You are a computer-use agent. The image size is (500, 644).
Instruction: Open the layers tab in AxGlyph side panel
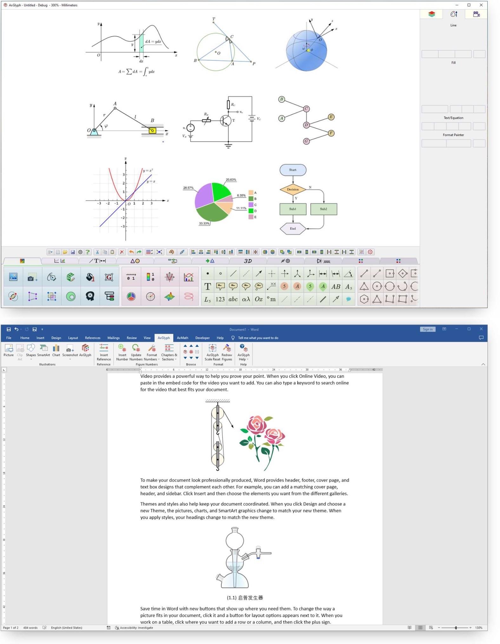pos(431,14)
